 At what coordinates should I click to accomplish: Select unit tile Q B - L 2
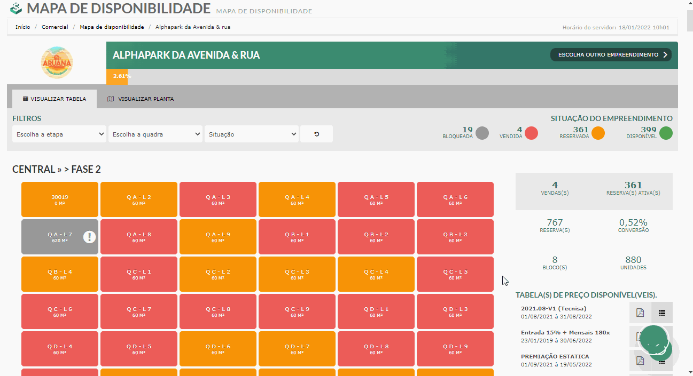[376, 237]
